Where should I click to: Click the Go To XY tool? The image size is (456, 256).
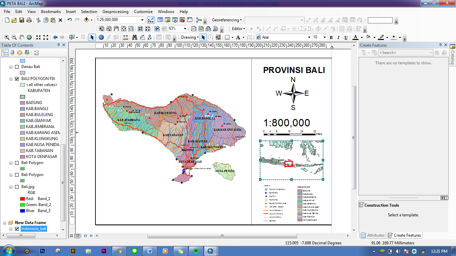150,37
